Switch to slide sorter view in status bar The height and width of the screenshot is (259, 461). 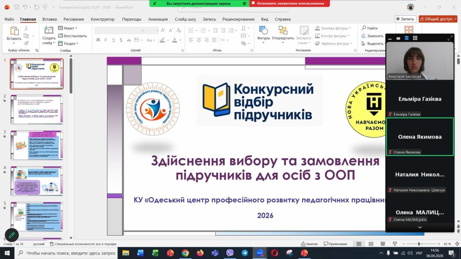coord(371,244)
